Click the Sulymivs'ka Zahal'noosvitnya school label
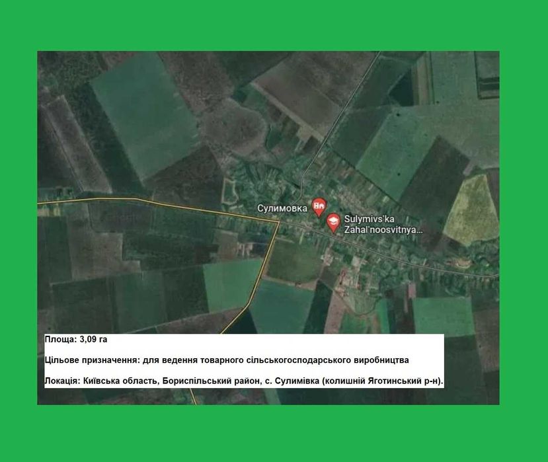Image resolution: width=548 pixels, height=462 pixels. tap(383, 224)
